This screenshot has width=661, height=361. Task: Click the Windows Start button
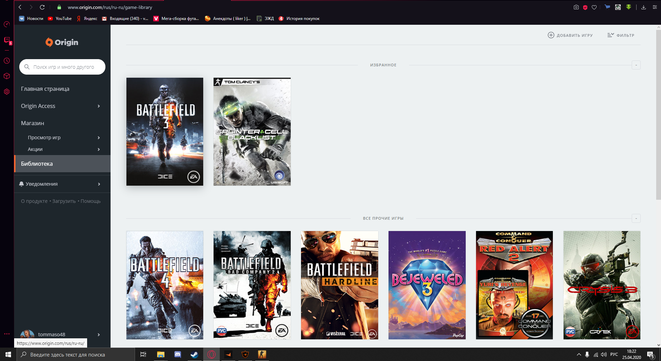8,354
